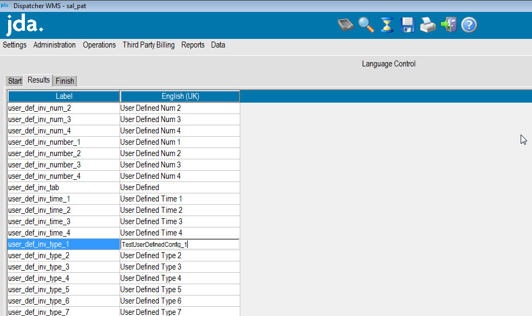The width and height of the screenshot is (532, 316).
Task: Select the user_def_inv_number_2 label cell
Action: click(63, 153)
